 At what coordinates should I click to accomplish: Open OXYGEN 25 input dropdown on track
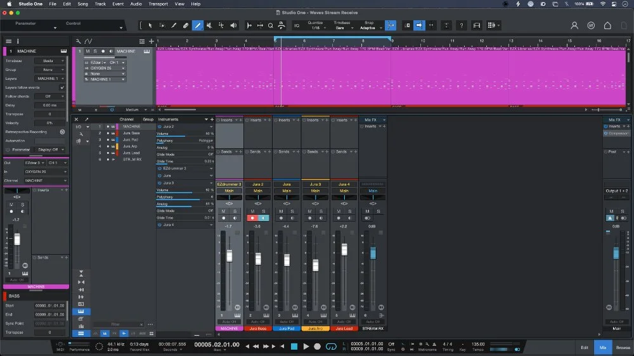(105, 68)
